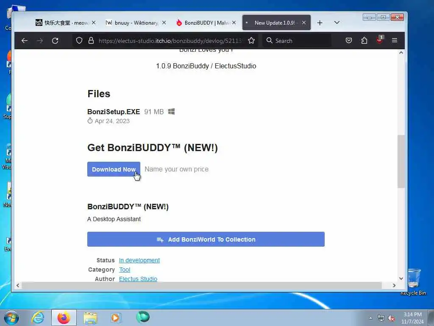The width and height of the screenshot is (434, 326).
Task: Close the BonziBUDDY Malware tab
Action: [x=234, y=23]
